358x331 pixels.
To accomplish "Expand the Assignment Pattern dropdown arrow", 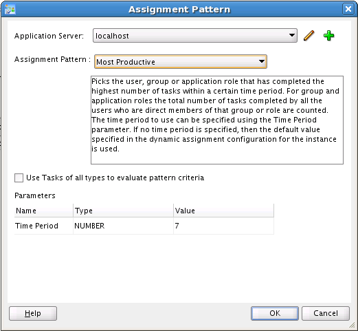I will [262, 61].
